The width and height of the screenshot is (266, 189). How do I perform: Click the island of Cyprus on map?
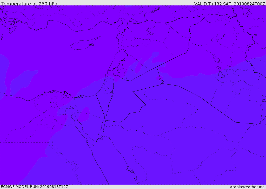point(85,44)
